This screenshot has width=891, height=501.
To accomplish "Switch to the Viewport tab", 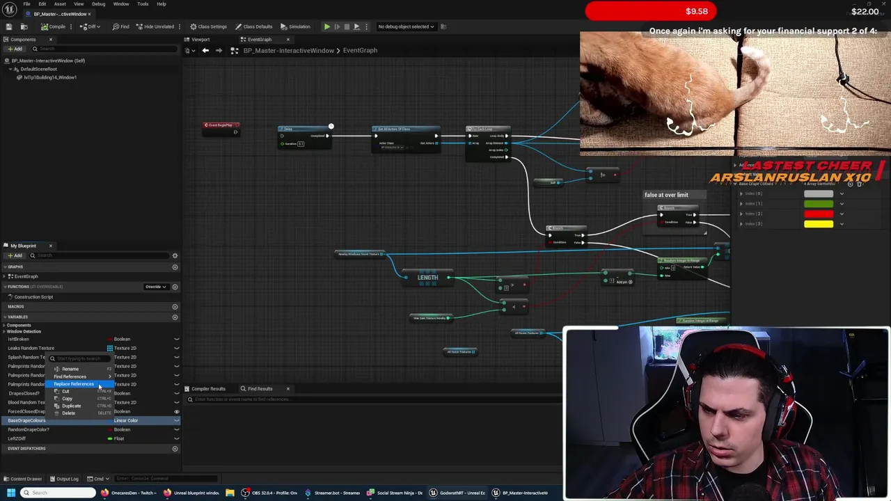I will [x=200, y=40].
